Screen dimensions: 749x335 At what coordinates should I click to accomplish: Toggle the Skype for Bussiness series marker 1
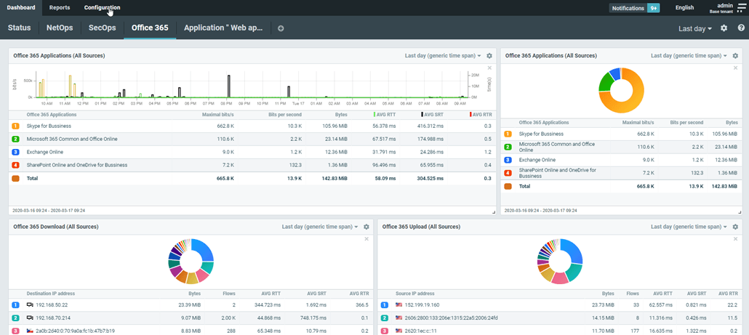coord(16,126)
